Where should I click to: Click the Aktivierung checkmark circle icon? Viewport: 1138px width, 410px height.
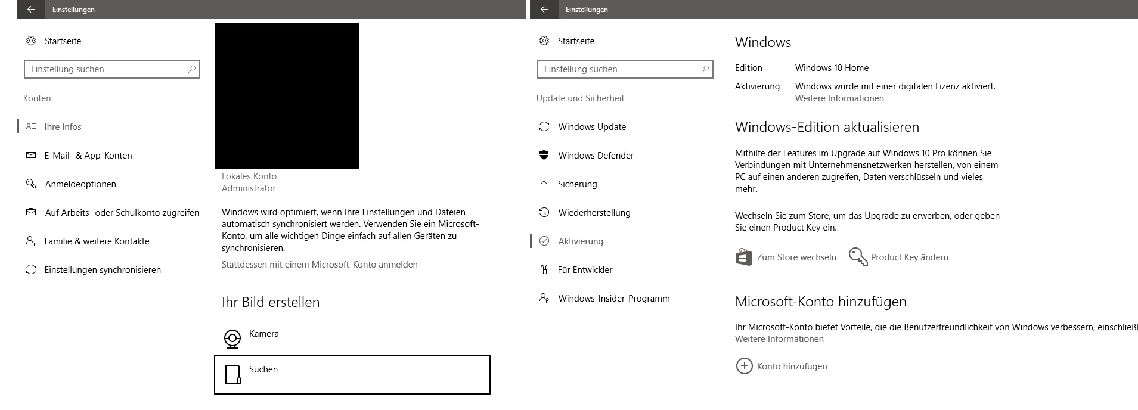(x=544, y=241)
